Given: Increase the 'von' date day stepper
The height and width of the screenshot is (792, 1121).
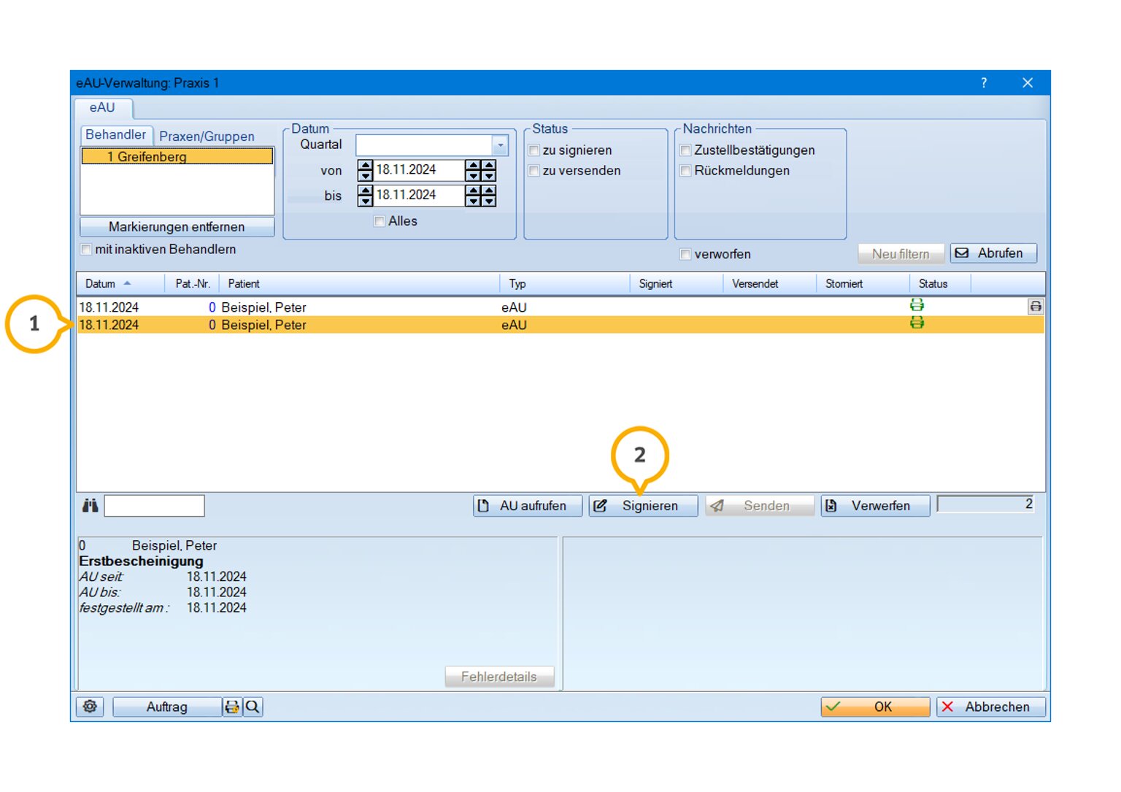Looking at the screenshot, I should coord(366,166).
